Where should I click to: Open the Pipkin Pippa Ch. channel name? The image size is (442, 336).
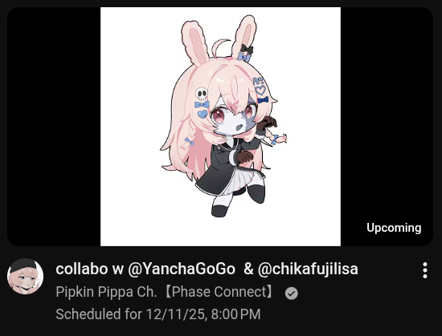(165, 292)
